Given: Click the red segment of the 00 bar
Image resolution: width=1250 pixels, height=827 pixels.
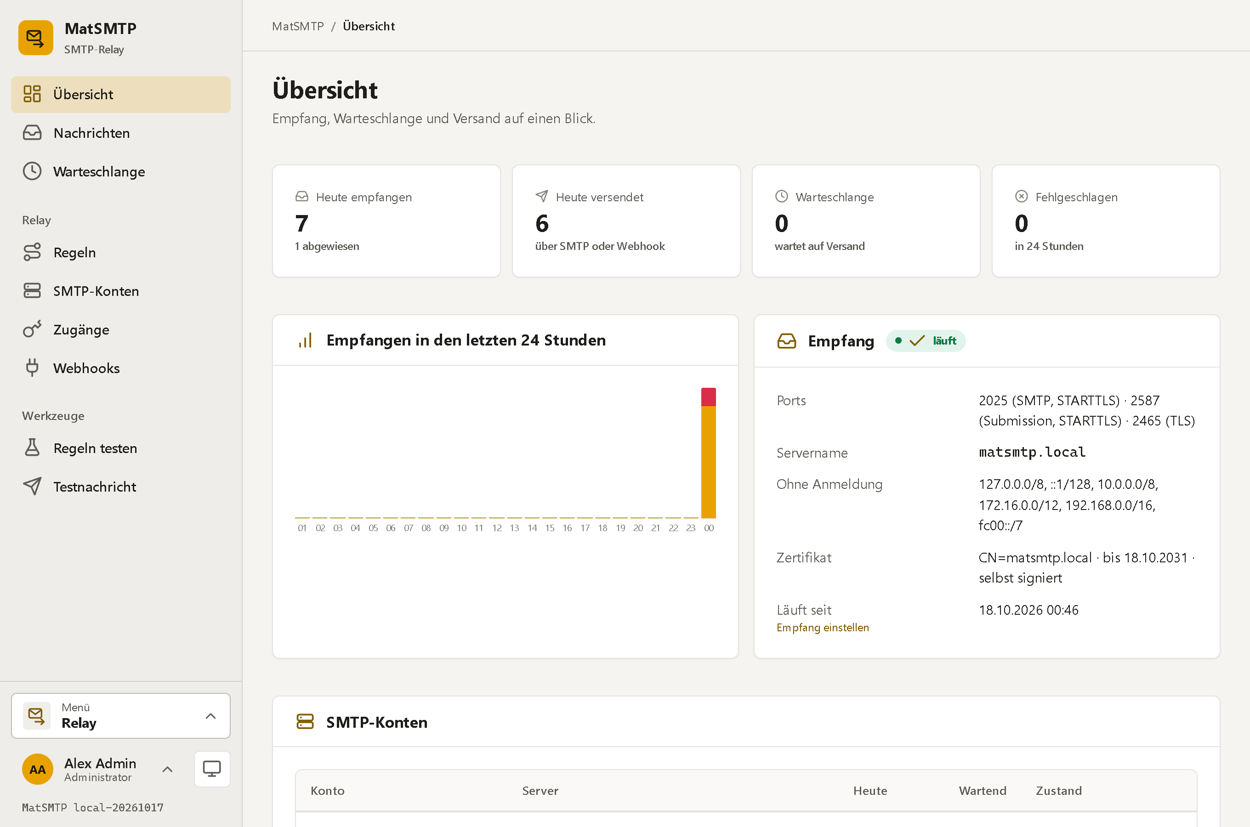Looking at the screenshot, I should pos(708,397).
